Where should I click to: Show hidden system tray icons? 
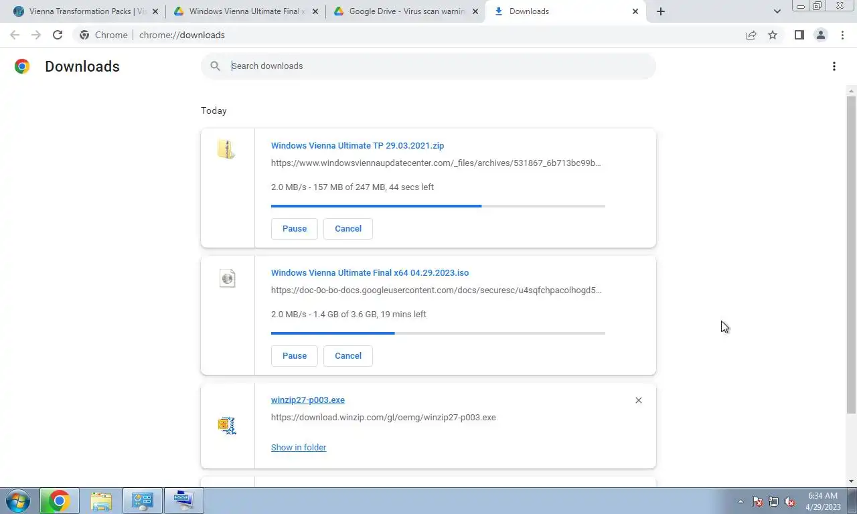[741, 501]
